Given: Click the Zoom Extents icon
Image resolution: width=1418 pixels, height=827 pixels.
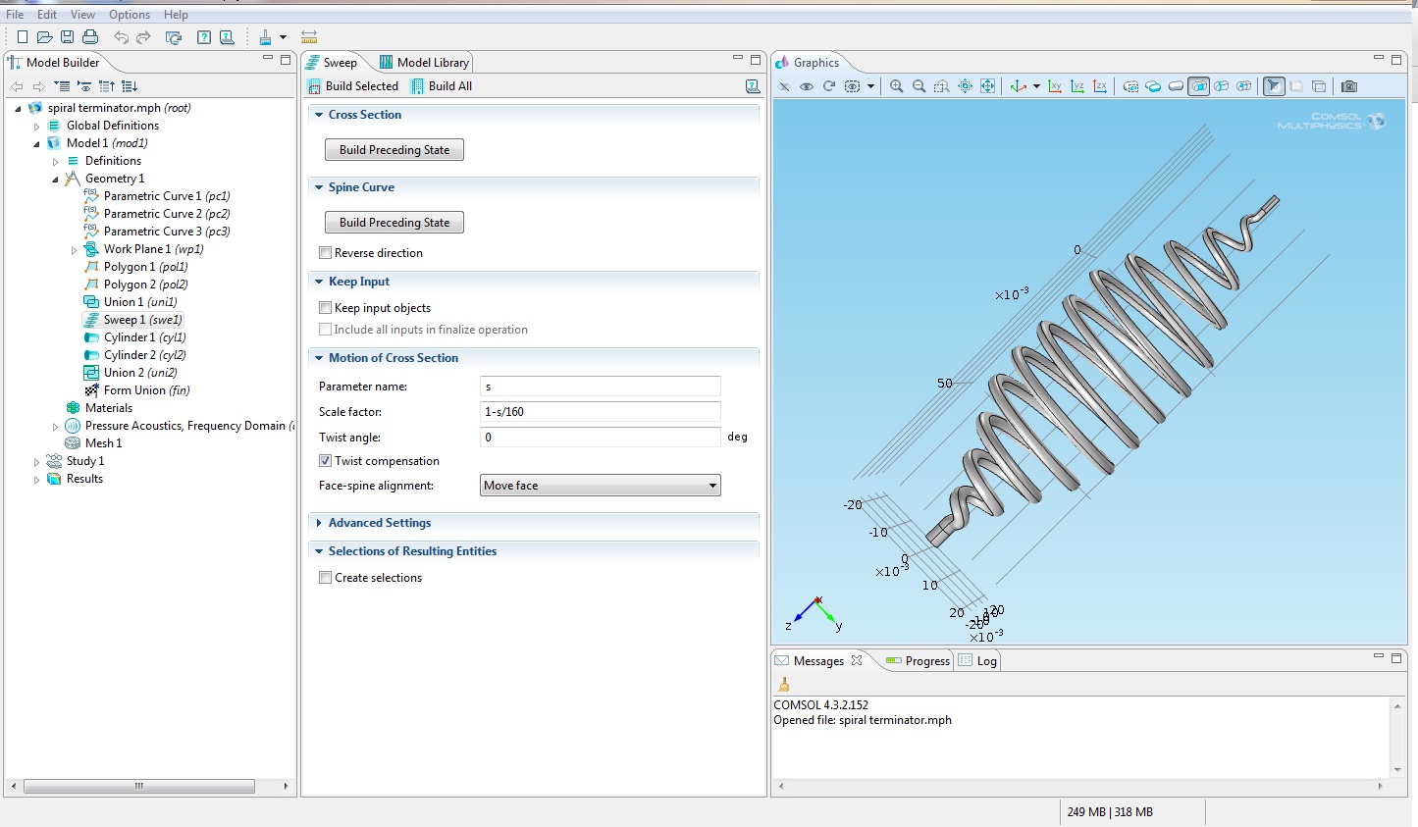Looking at the screenshot, I should [987, 86].
